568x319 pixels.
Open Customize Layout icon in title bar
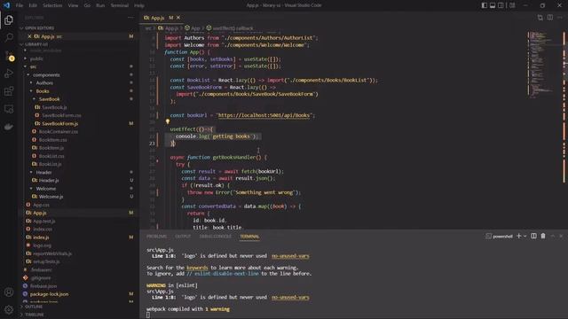coord(512,5)
